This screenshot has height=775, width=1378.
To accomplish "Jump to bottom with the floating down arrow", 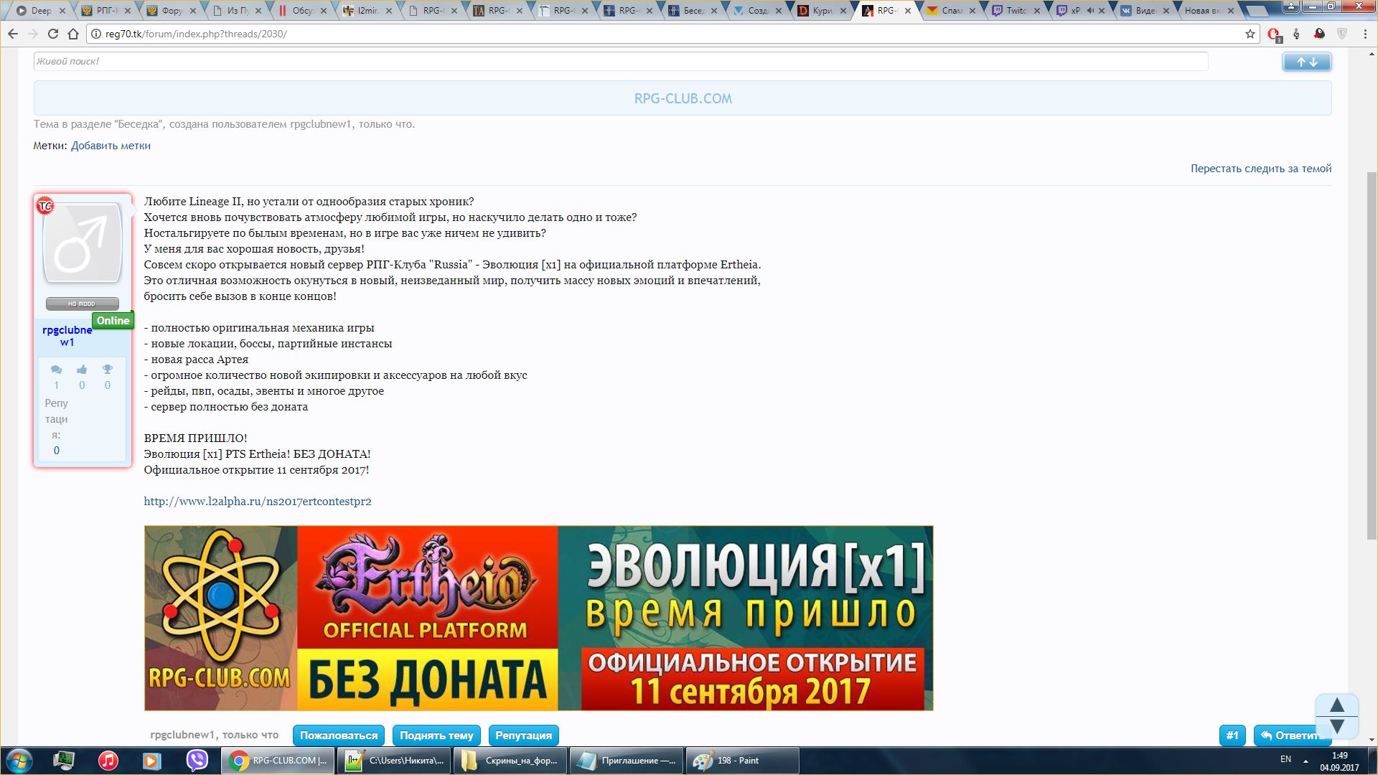I will [x=1337, y=727].
